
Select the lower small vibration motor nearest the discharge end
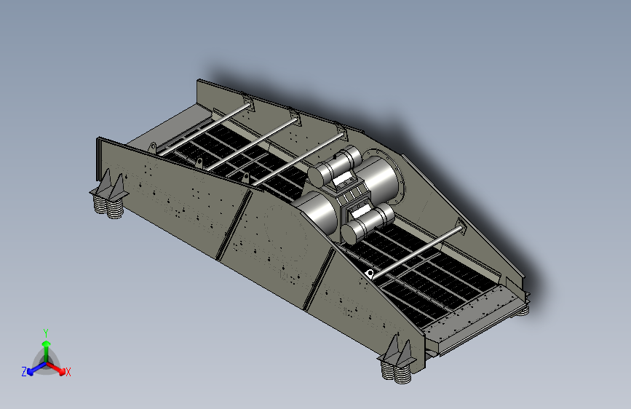[x=368, y=223]
